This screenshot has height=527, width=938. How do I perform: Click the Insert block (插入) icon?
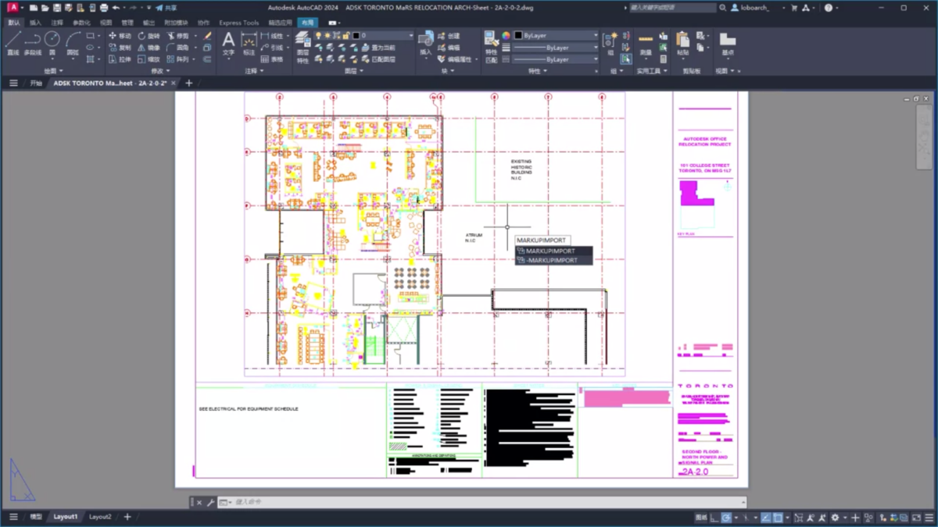[x=425, y=44]
